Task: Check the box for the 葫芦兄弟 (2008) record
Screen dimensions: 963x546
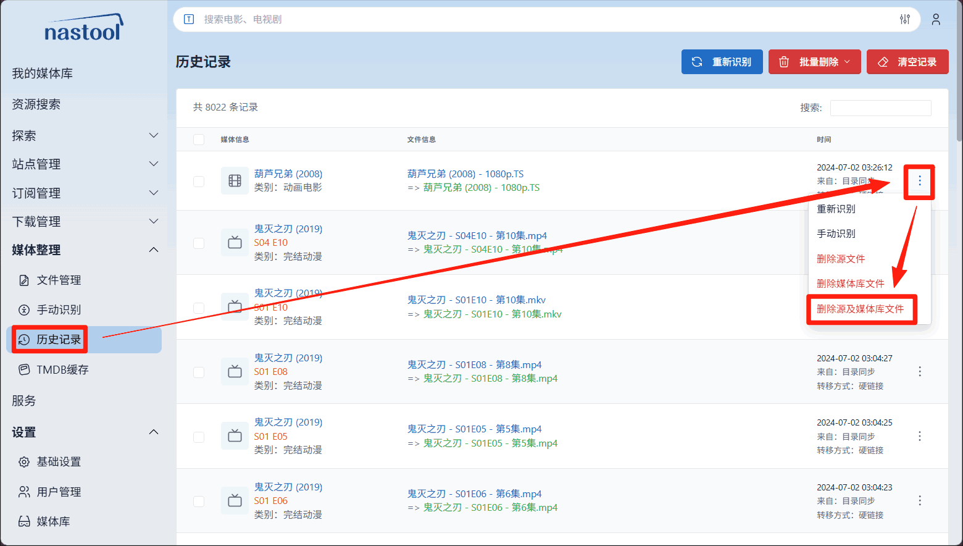Action: click(199, 182)
